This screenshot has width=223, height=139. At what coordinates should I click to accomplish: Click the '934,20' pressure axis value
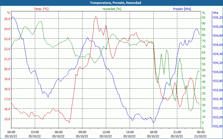click(217, 63)
